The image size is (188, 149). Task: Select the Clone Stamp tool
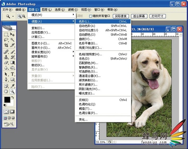point(6,57)
